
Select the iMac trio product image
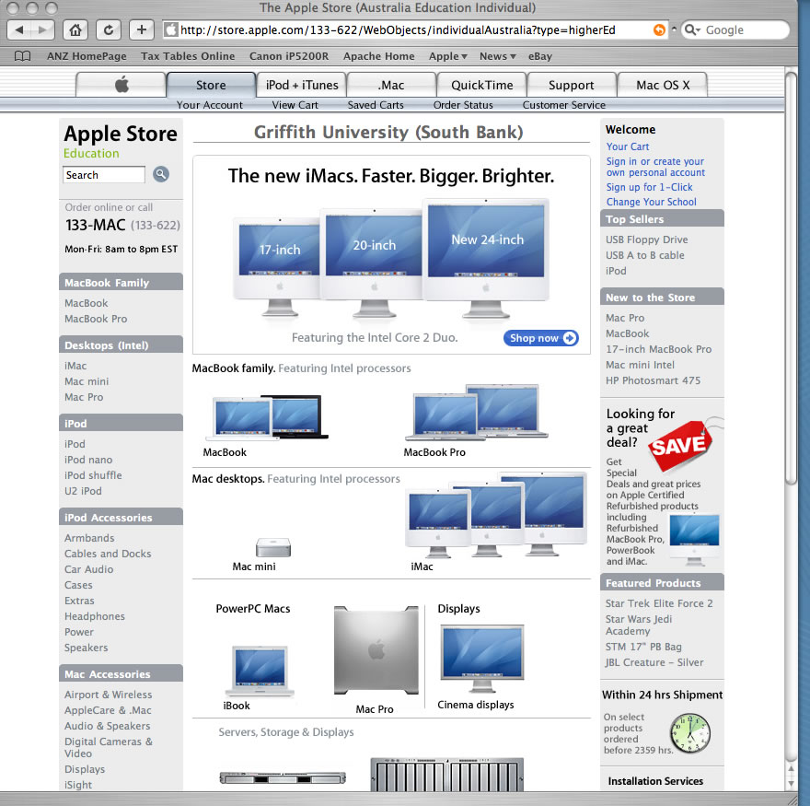tap(496, 514)
